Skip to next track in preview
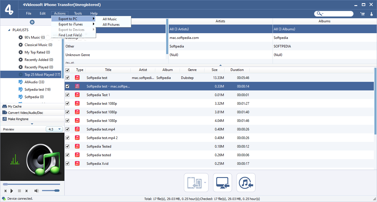The width and height of the screenshot is (377, 202). click(x=27, y=191)
